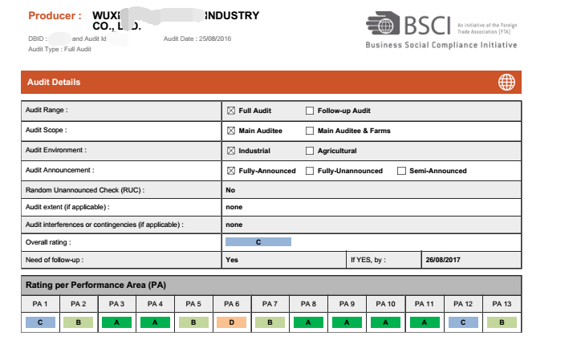This screenshot has width=577, height=340.
Task: Click the 'PA 1' column header
Action: (40, 304)
